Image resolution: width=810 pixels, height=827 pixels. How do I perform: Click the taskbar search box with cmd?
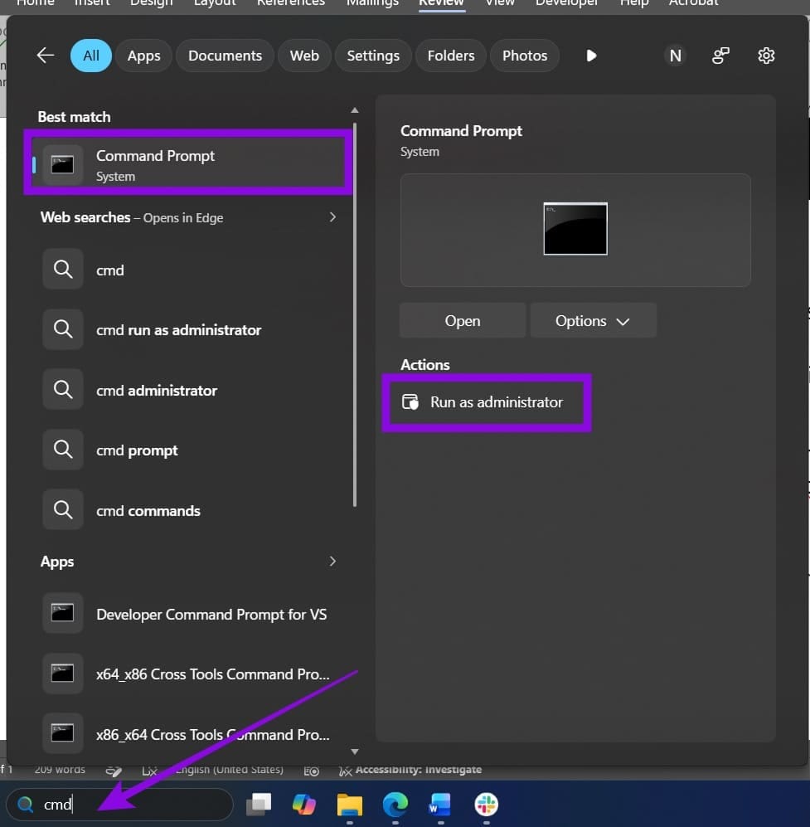pos(120,805)
